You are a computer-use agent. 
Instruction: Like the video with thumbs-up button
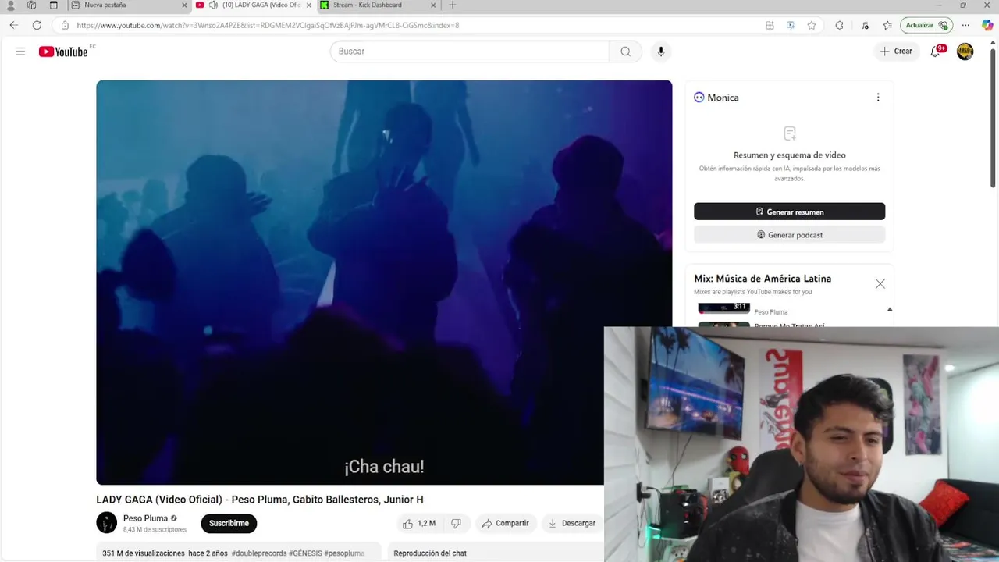click(418, 524)
